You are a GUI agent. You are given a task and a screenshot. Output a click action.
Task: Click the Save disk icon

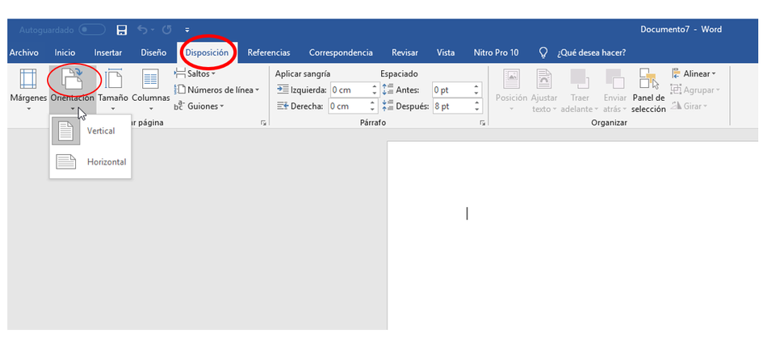click(x=122, y=30)
